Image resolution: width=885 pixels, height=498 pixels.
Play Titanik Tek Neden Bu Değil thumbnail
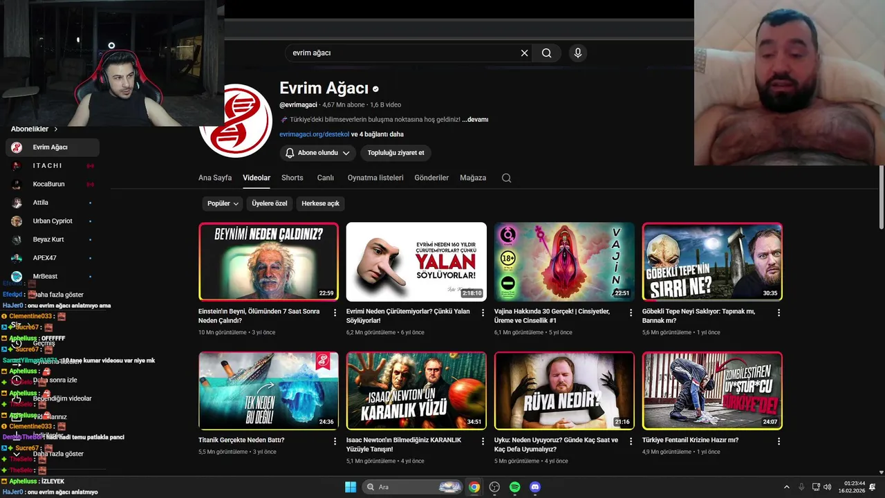click(x=268, y=391)
